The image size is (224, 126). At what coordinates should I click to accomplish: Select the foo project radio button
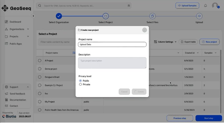(x=40, y=93)
